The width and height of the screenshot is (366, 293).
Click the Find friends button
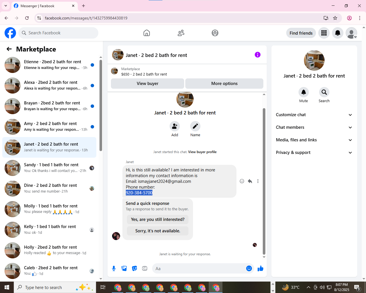click(x=301, y=33)
